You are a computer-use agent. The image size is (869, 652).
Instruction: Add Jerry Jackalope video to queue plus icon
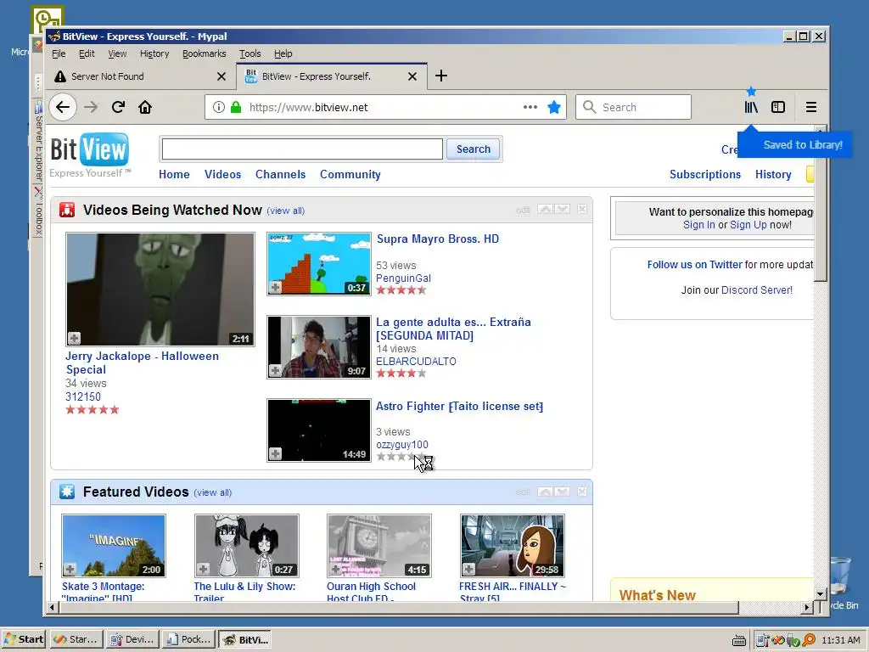75,338
